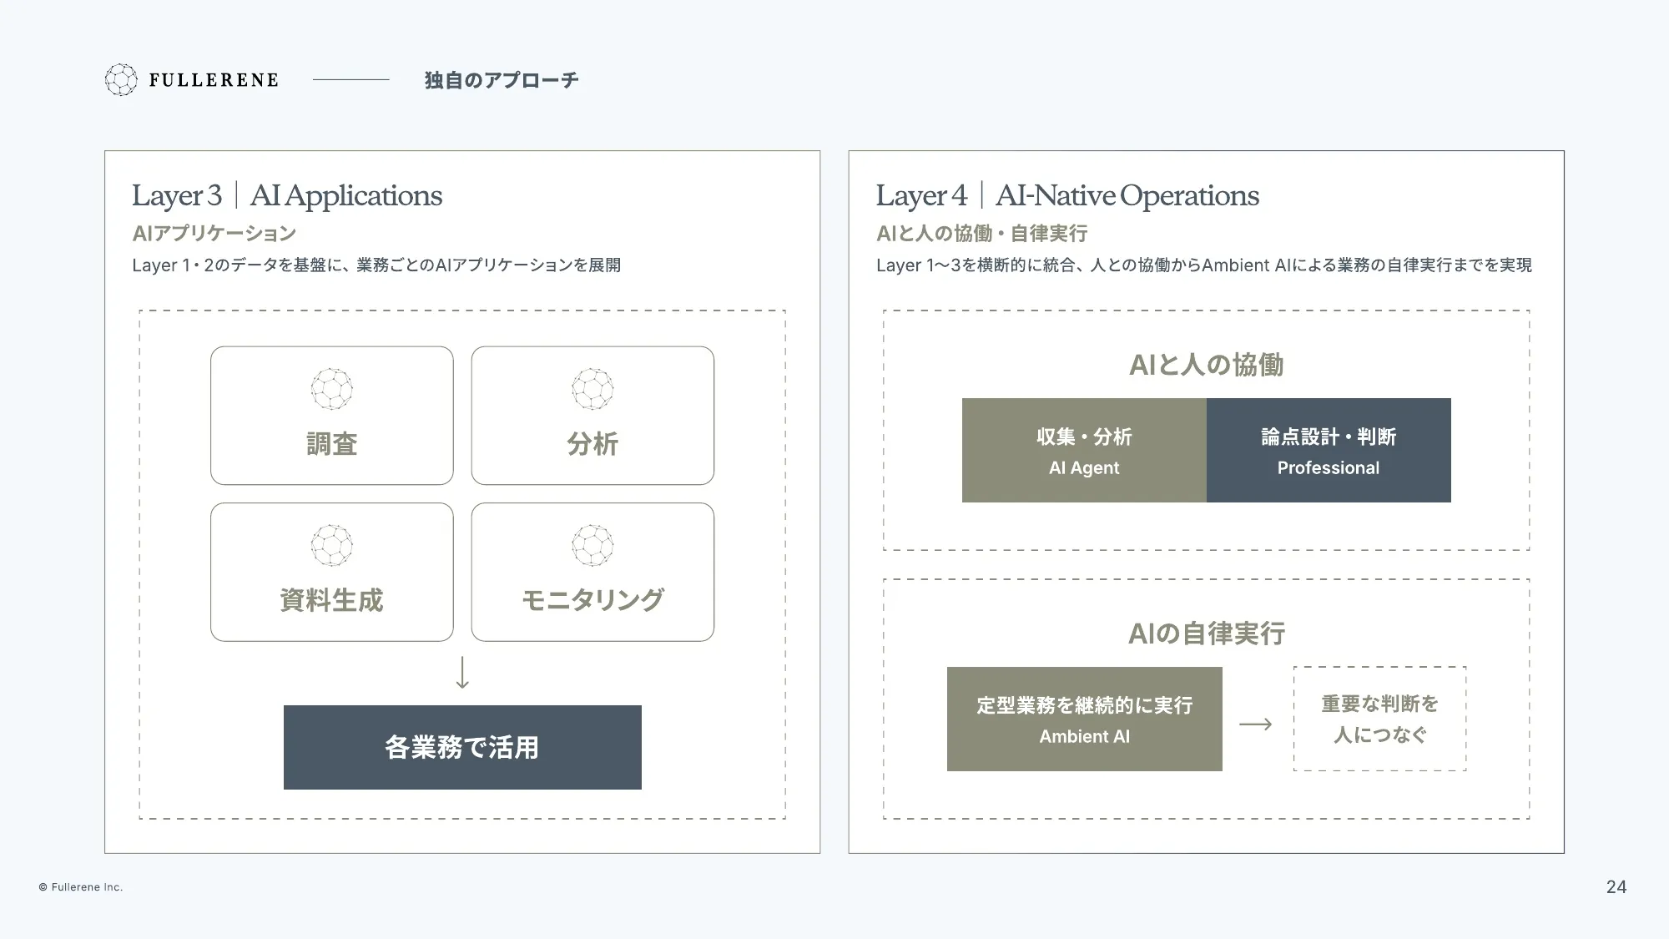
Task: Click the 重要な判断を人につなぐ dashed box
Action: [1379, 719]
